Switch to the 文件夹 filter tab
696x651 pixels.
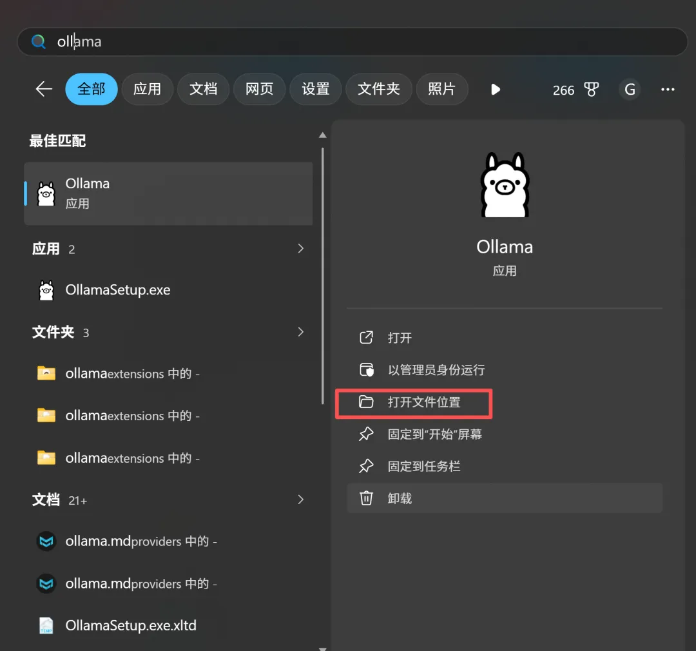point(379,89)
